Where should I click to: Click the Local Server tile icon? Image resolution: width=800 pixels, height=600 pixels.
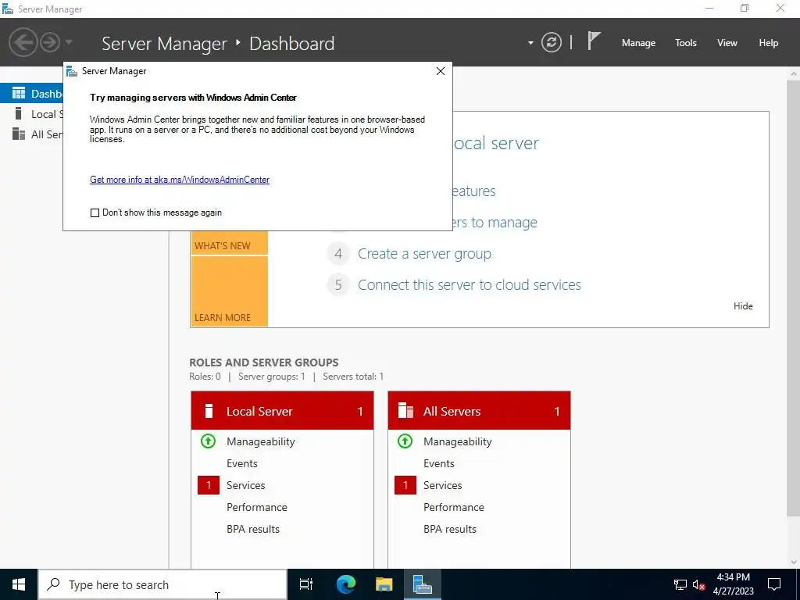click(208, 411)
